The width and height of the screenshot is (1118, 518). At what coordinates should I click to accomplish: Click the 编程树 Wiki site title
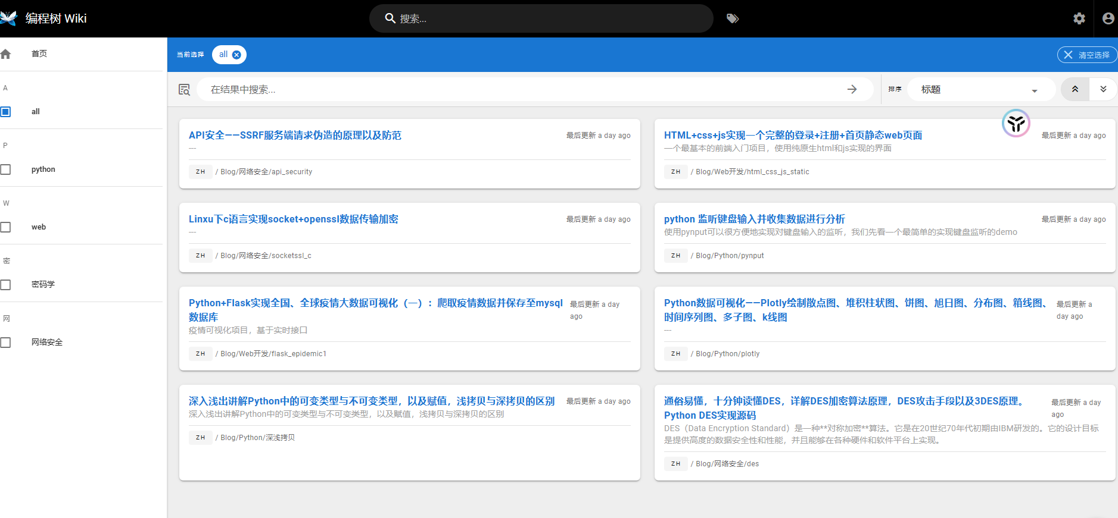tap(56, 18)
